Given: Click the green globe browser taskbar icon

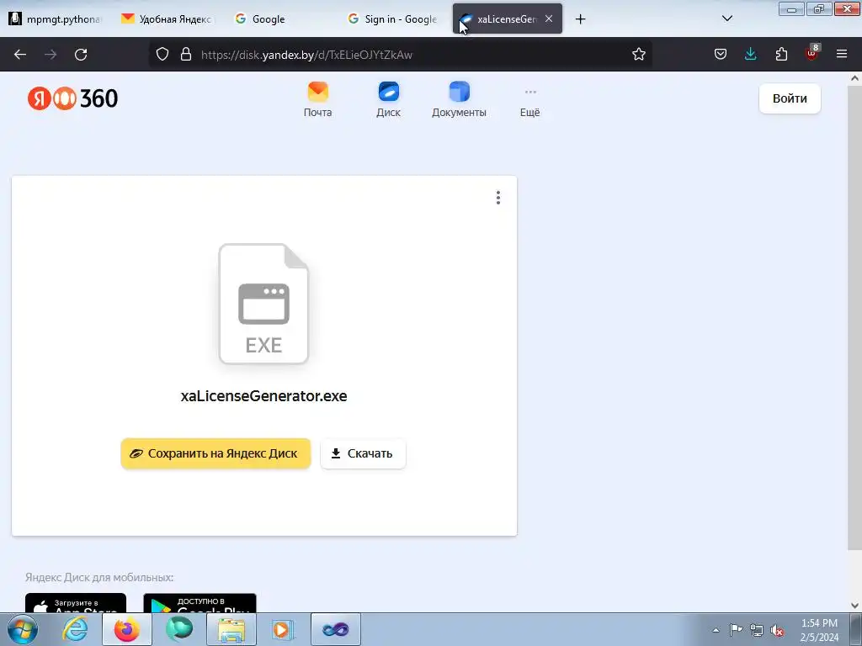Looking at the screenshot, I should point(179,629).
